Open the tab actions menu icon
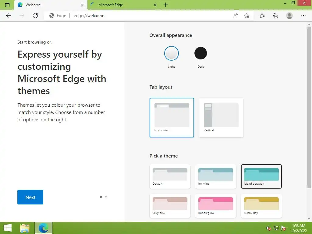The height and width of the screenshot is (234, 312). point(7,5)
